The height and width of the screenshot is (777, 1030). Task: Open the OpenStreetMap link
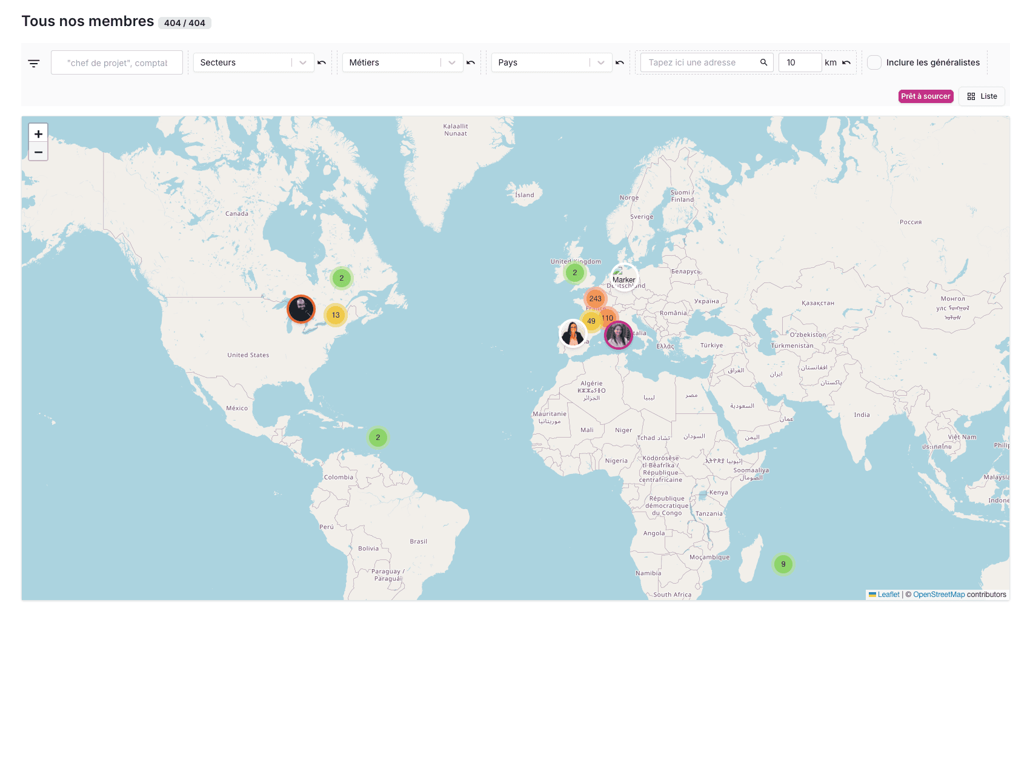pyautogui.click(x=939, y=595)
